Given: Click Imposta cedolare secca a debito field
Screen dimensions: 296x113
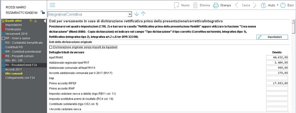Looking at the screenshot, I should (x=277, y=94).
